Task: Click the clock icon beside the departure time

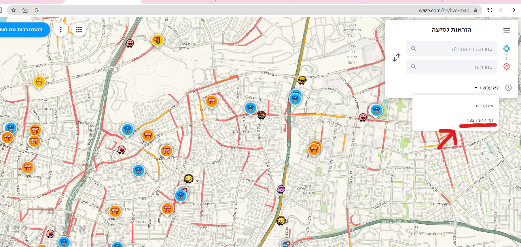Action: coord(508,88)
